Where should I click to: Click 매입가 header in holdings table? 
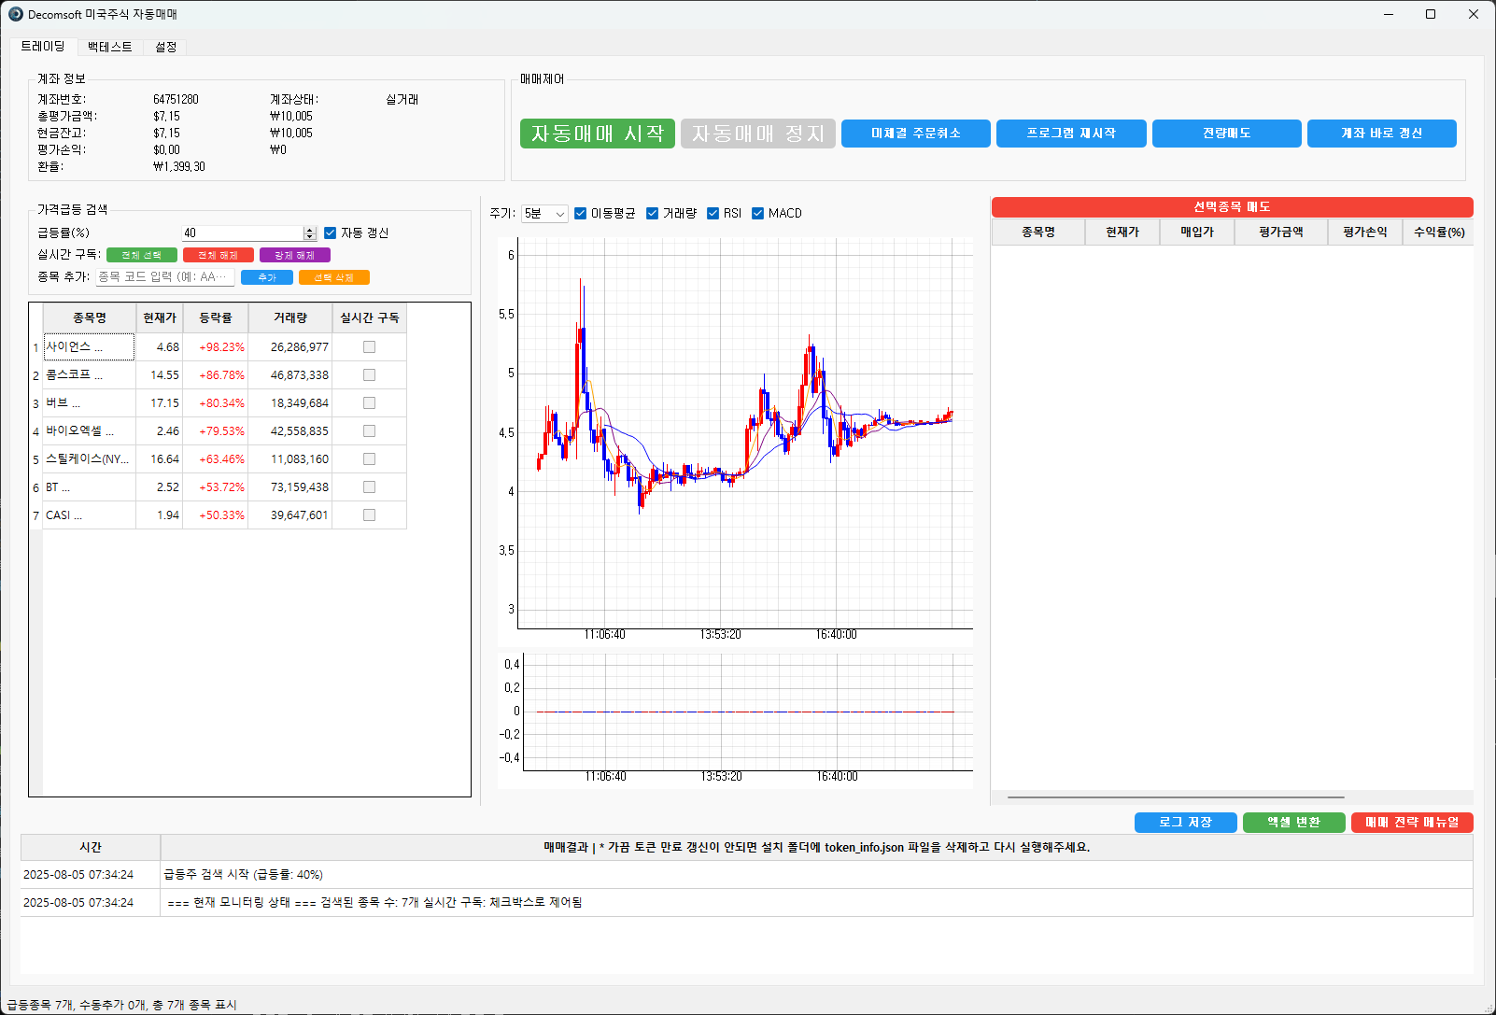click(1197, 233)
